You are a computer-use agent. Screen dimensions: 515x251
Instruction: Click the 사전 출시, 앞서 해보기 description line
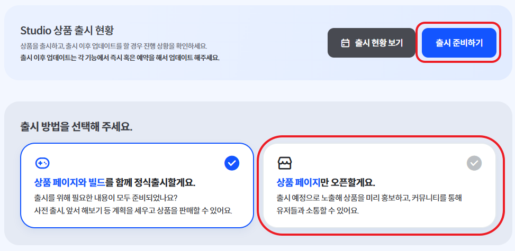pyautogui.click(x=133, y=210)
